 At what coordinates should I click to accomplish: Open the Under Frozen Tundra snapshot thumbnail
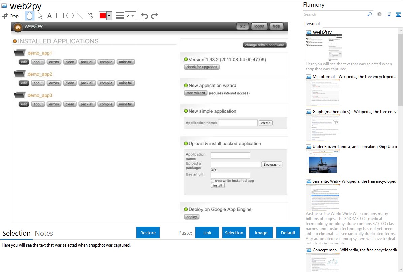323,163
